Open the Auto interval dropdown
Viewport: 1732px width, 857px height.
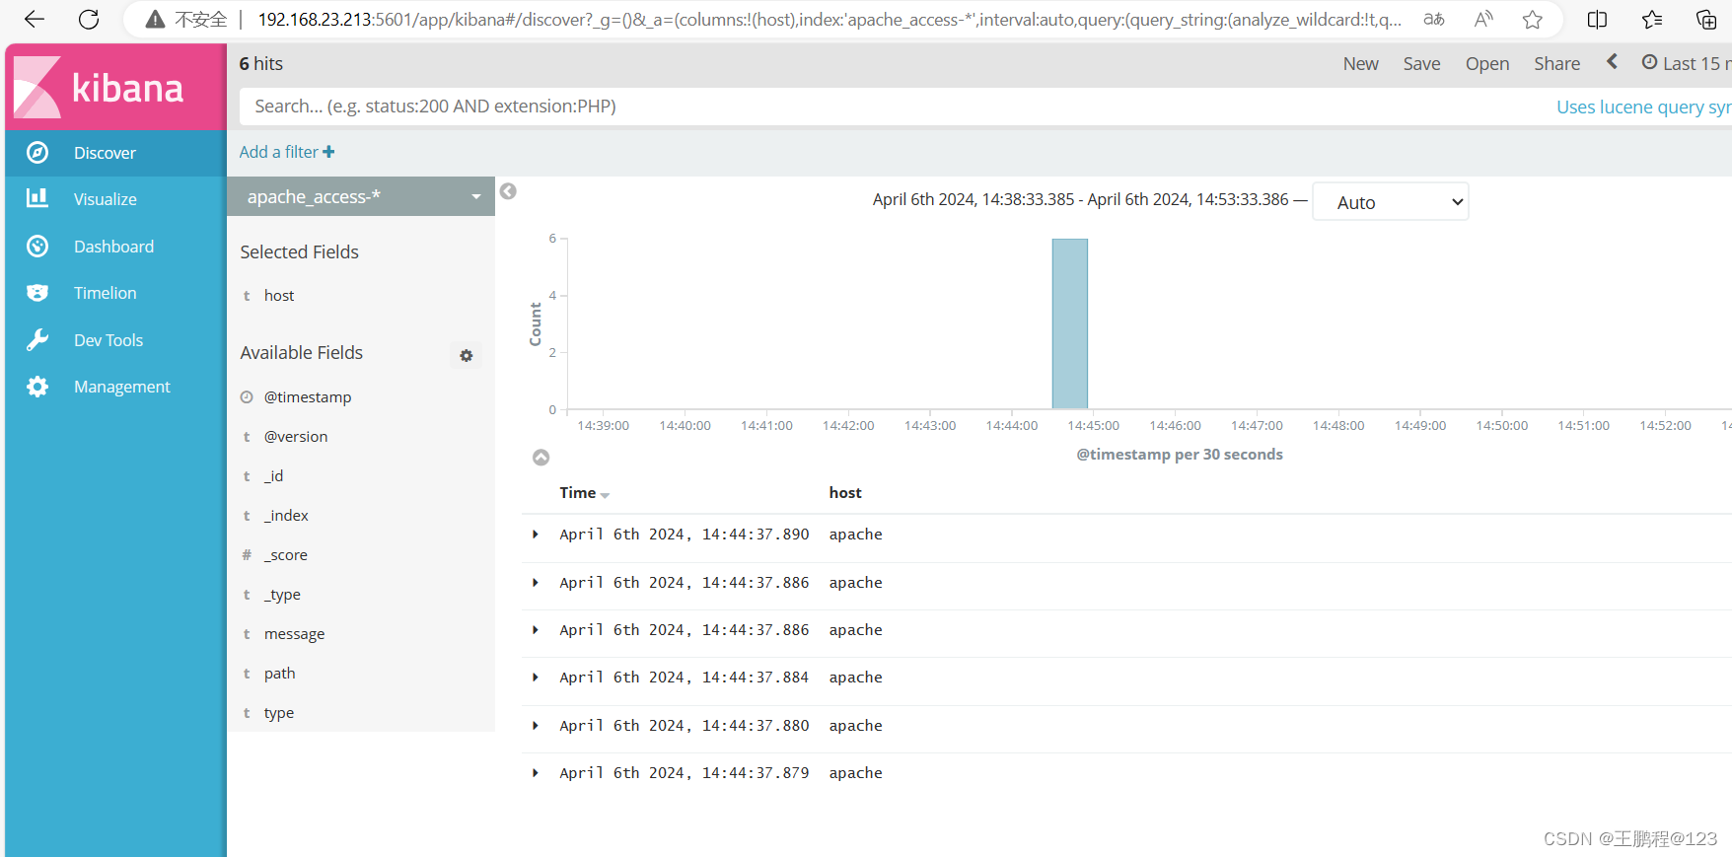coord(1391,201)
